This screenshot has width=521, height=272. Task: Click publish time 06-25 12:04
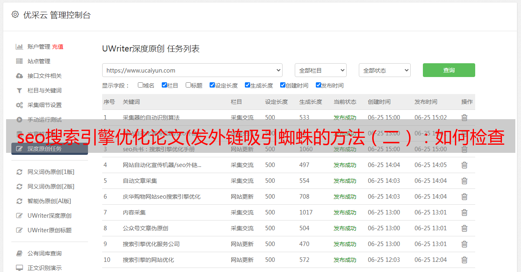(x=431, y=260)
